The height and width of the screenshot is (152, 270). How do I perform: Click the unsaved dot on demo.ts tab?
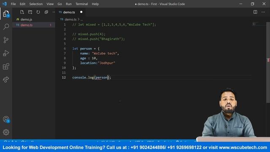coord(81,12)
